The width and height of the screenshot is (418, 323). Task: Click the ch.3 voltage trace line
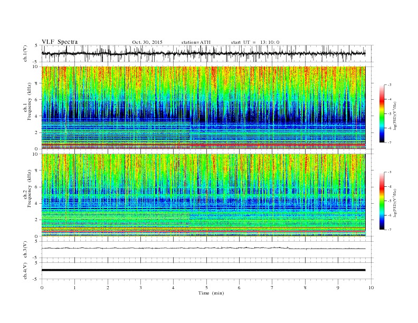[x=203, y=248]
